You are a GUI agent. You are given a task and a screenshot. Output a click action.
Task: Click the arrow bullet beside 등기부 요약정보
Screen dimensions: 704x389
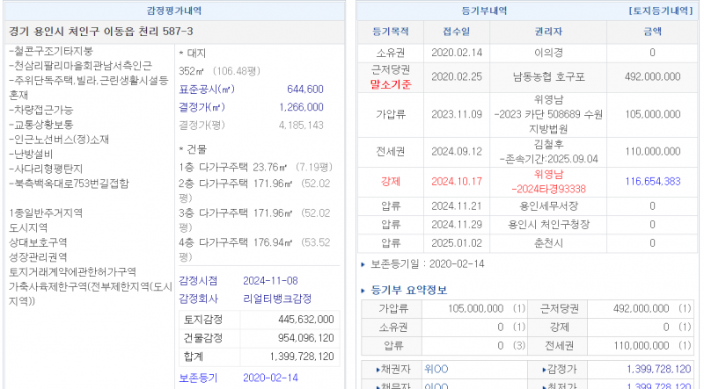[364, 291]
